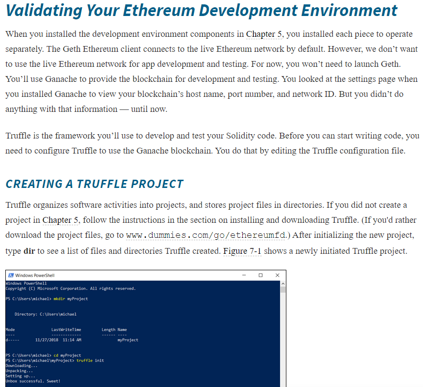Click the 'mkdir myProject' command text

(x=71, y=299)
